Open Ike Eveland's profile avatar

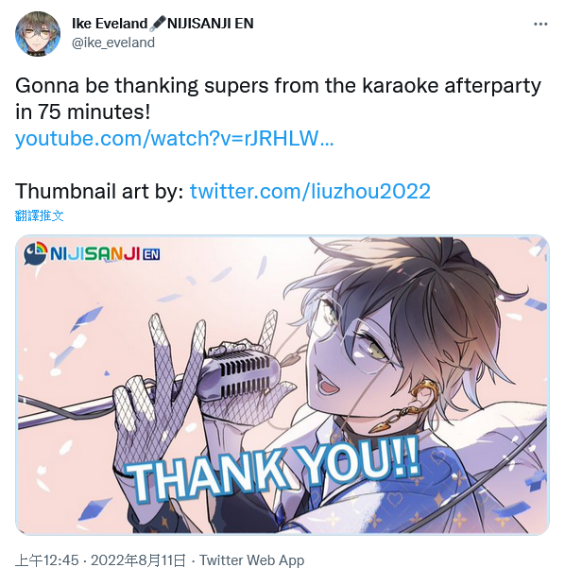point(37,34)
